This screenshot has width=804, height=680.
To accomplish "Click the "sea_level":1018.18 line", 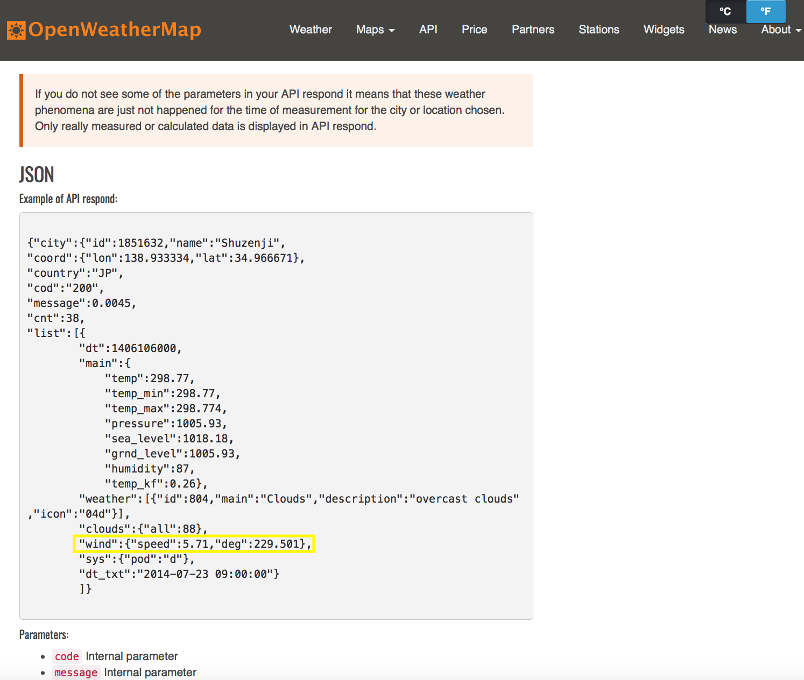I will point(169,439).
